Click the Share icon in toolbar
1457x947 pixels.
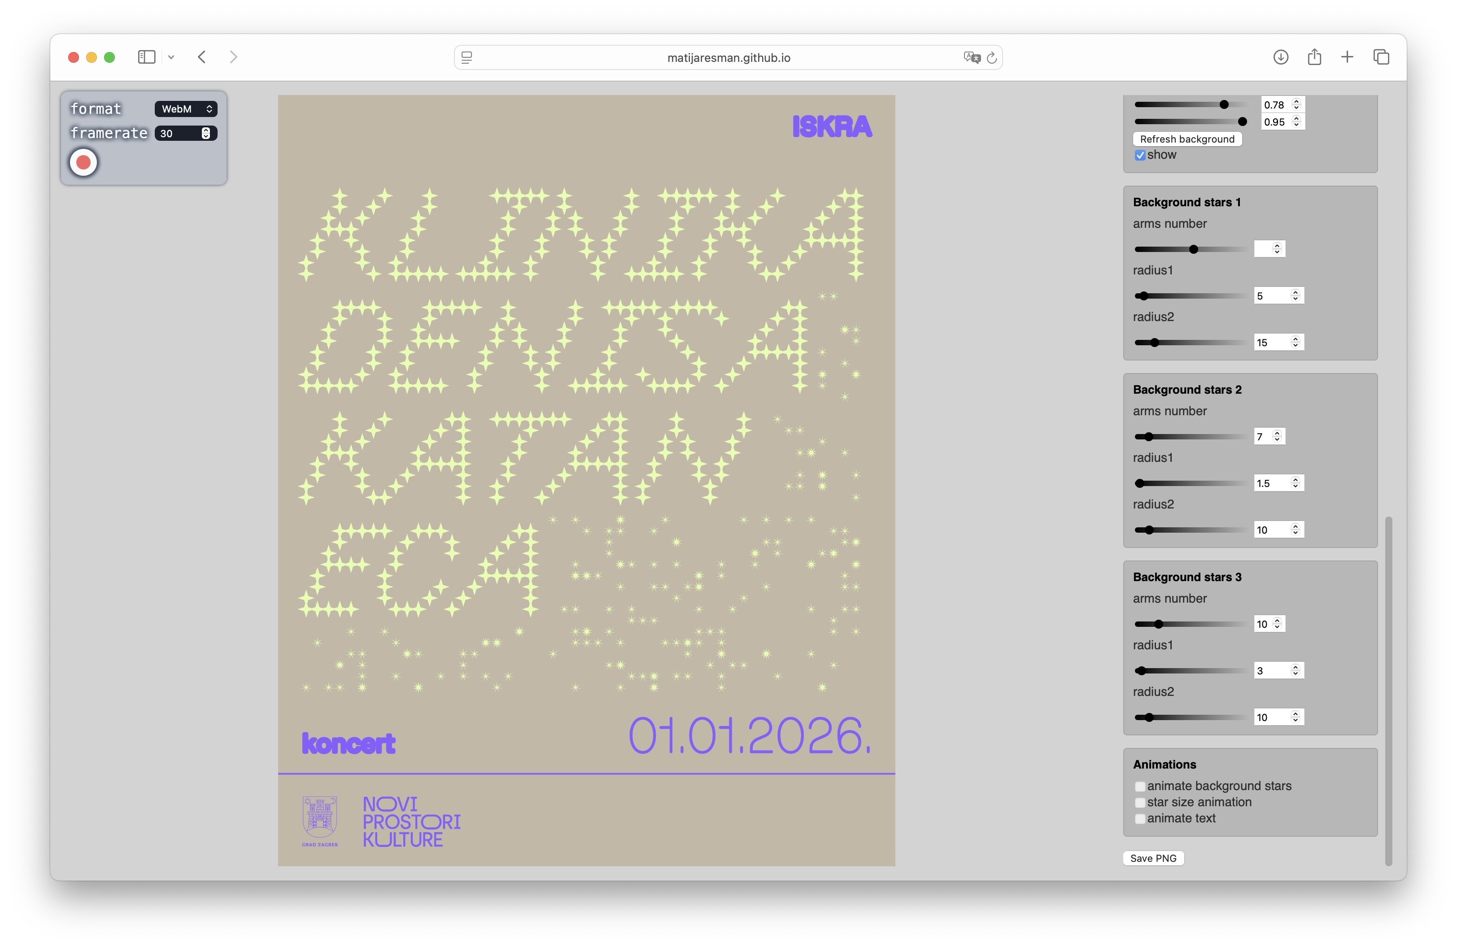coord(1314,57)
